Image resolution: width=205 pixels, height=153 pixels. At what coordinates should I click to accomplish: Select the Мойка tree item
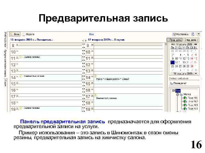(x=187, y=94)
